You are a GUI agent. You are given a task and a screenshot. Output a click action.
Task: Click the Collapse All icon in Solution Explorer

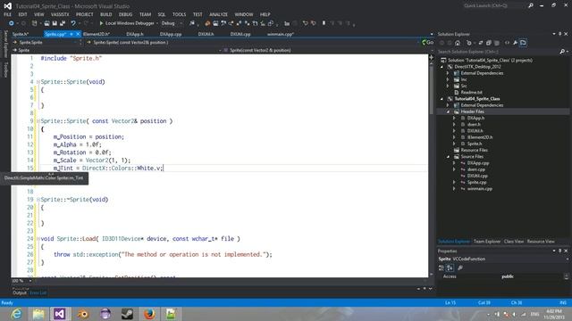click(489, 43)
